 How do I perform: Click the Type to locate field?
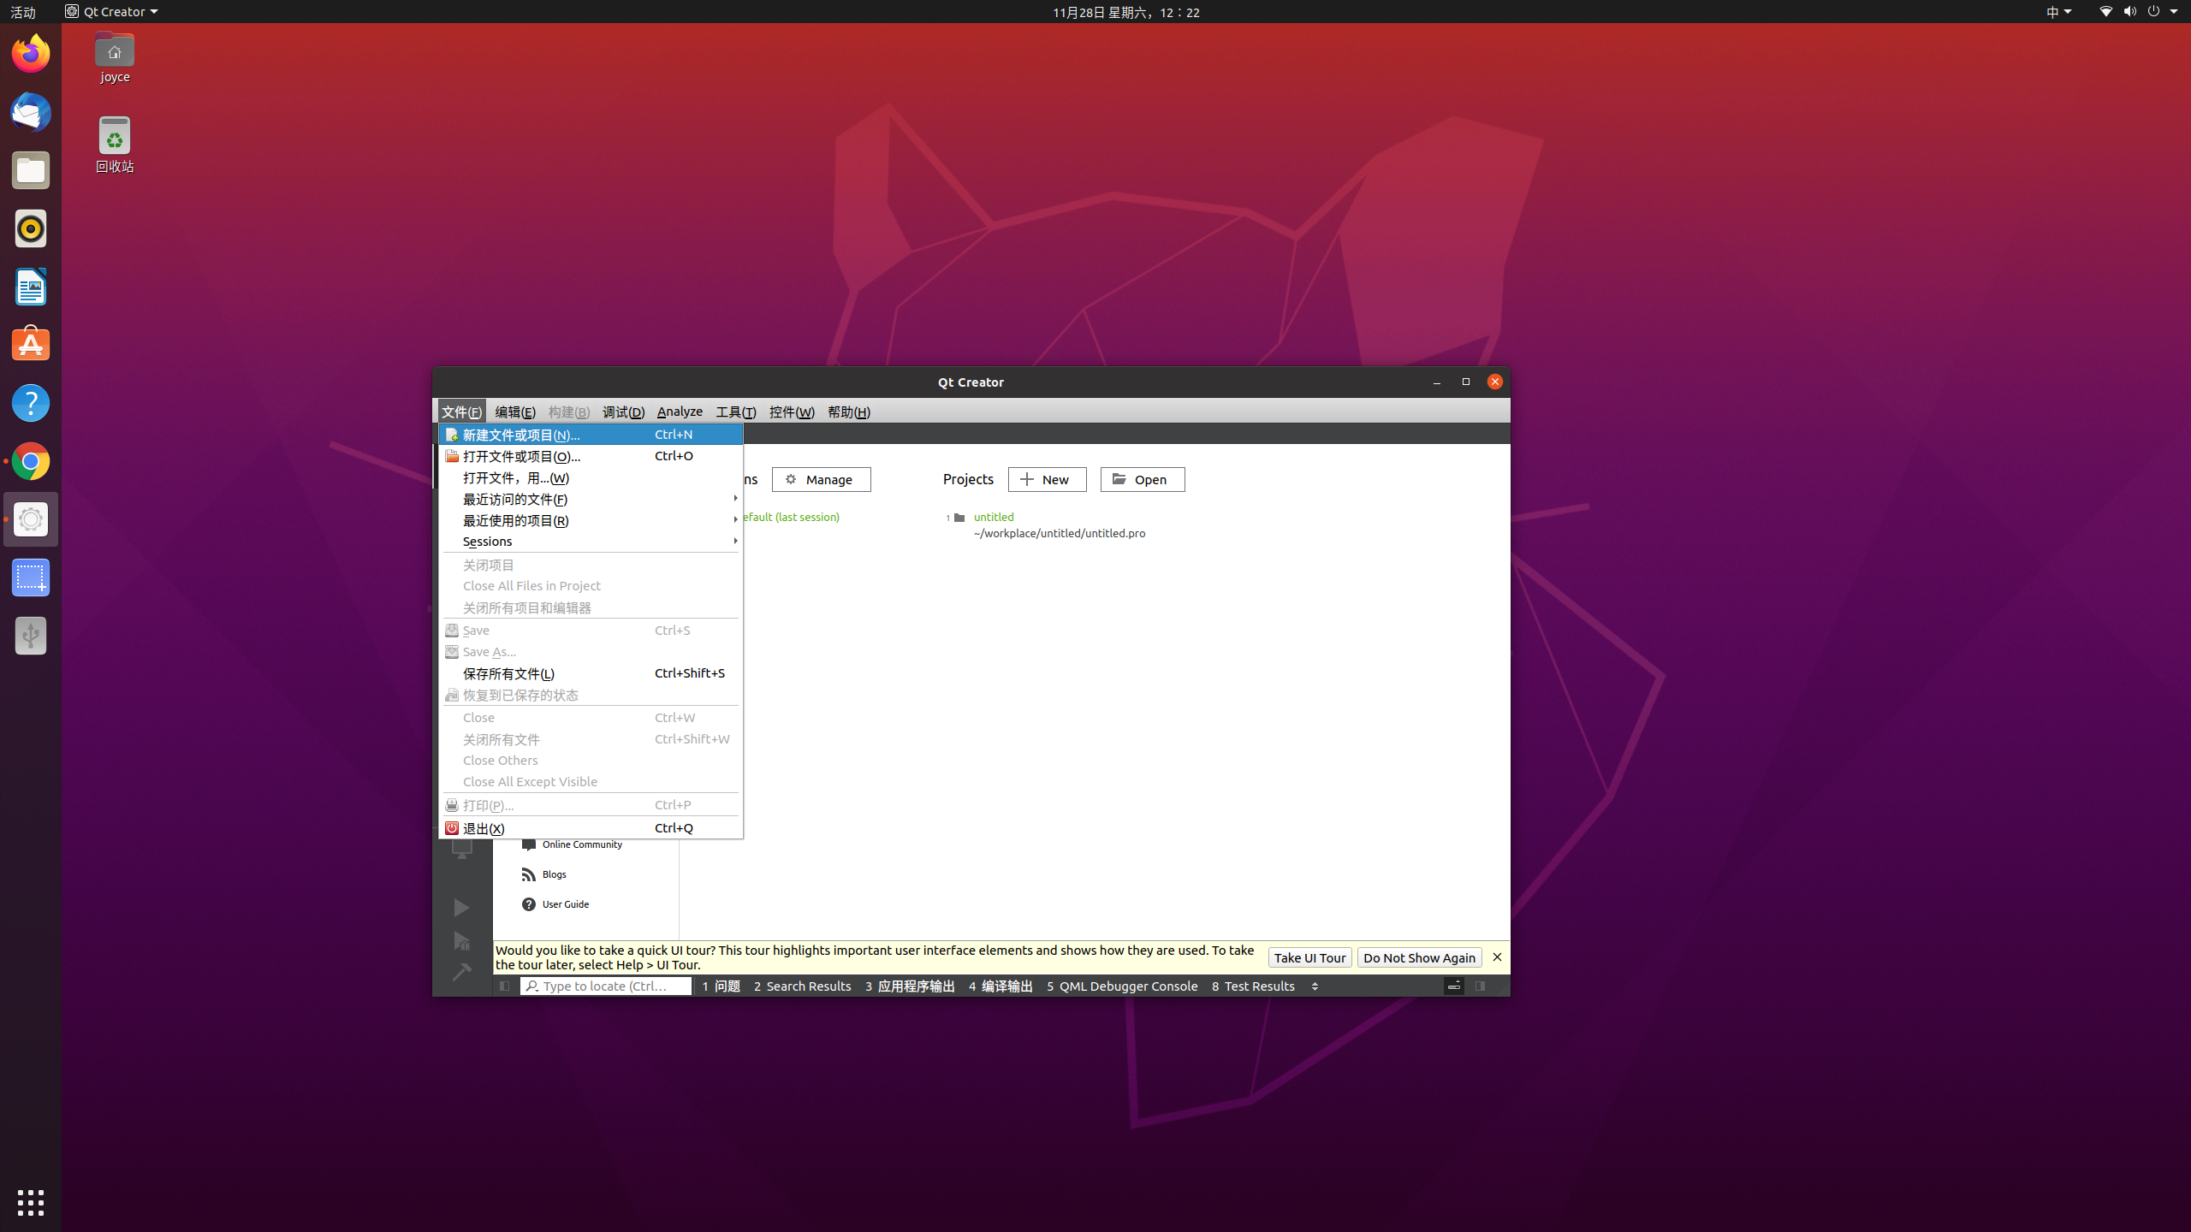click(x=606, y=986)
